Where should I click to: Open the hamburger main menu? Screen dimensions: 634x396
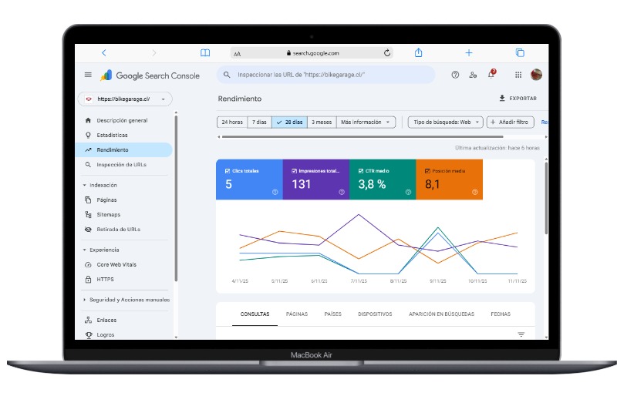[x=88, y=75]
